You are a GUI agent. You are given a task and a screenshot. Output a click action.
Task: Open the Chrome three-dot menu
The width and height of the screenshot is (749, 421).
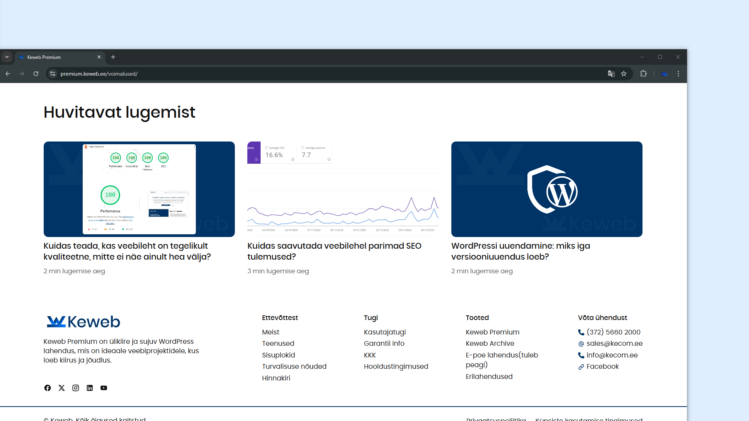[x=678, y=74]
